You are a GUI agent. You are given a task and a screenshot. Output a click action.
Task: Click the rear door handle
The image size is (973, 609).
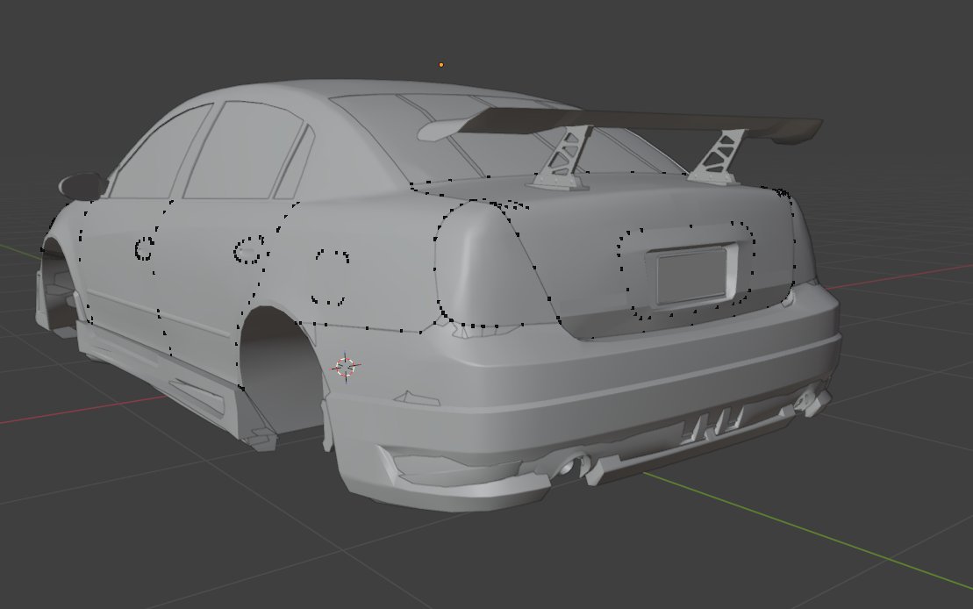(249, 250)
